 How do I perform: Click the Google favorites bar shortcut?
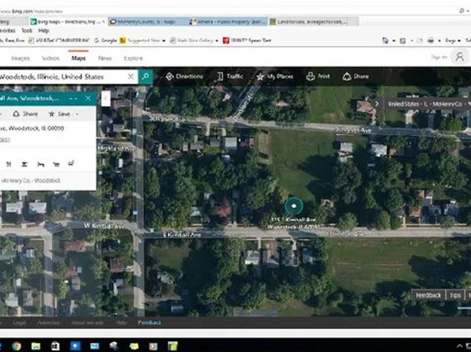pyautogui.click(x=105, y=40)
